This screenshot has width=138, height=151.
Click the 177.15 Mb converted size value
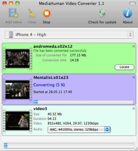click(x=78, y=55)
